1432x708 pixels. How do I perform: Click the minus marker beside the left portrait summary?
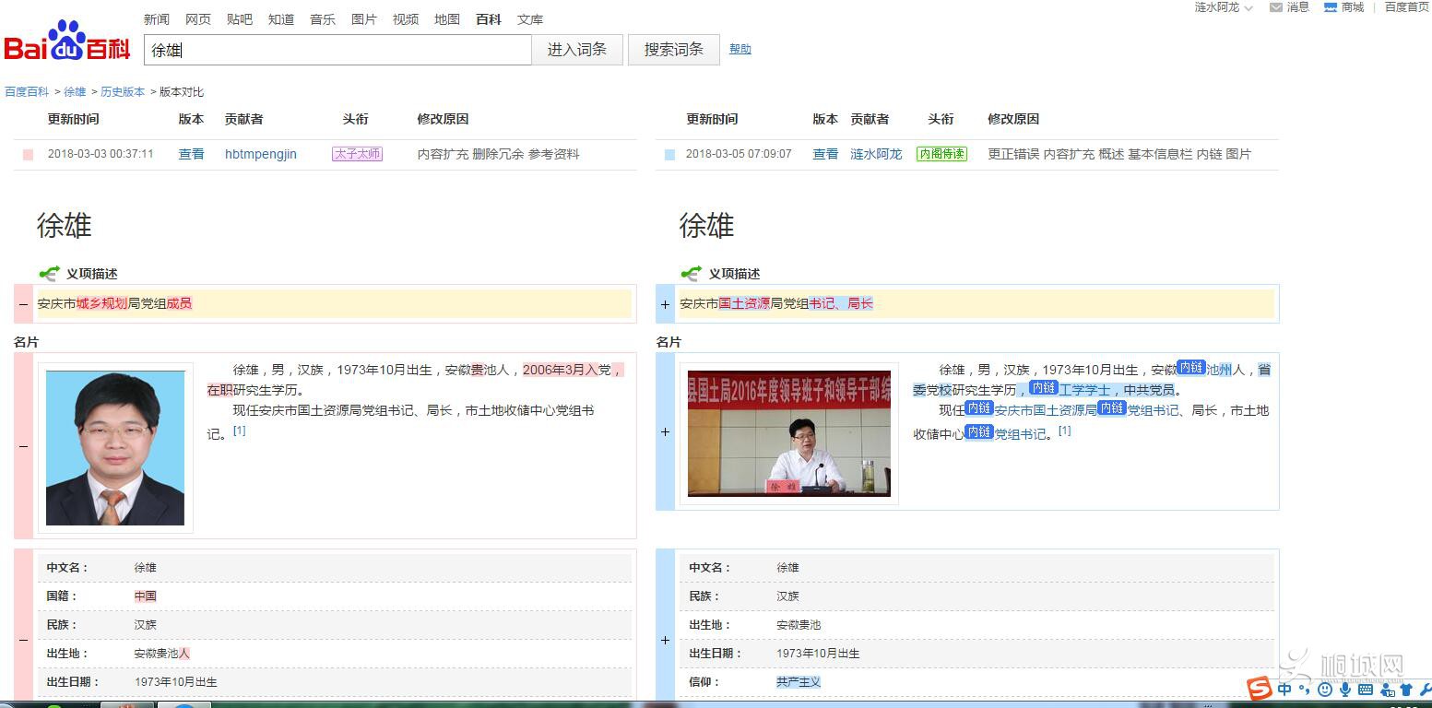(23, 446)
